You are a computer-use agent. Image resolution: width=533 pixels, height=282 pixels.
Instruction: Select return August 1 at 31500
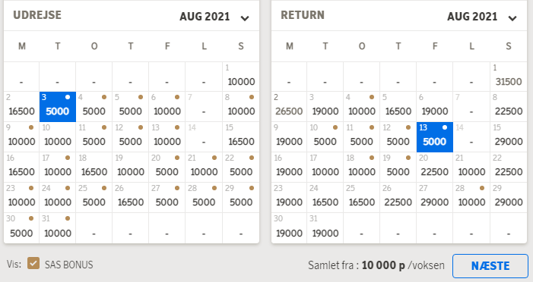tap(508, 77)
